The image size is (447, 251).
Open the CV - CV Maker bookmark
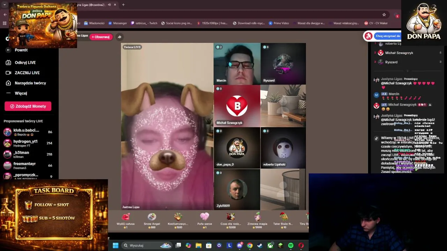(x=376, y=23)
